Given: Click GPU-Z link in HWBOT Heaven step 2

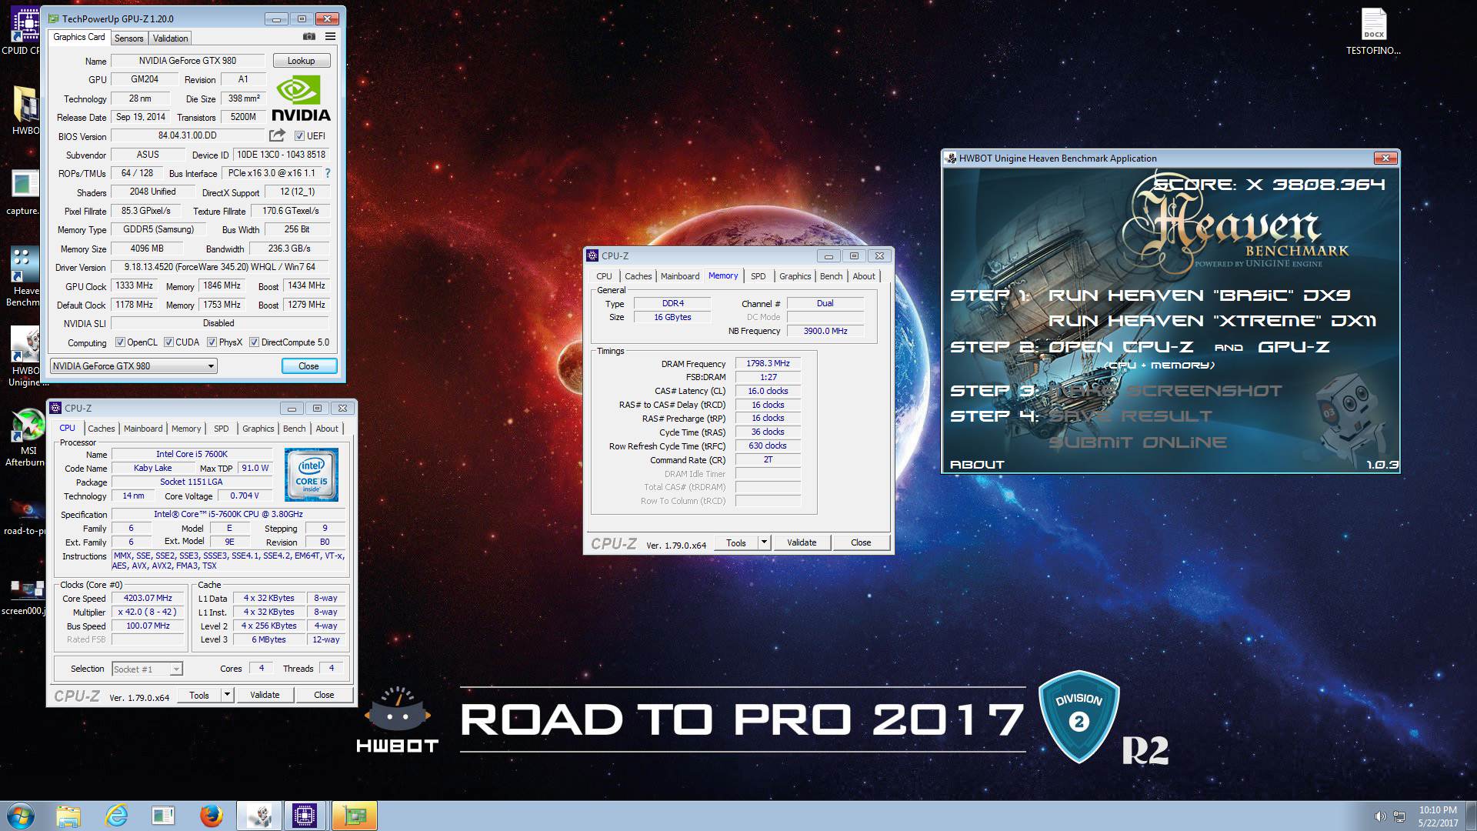Looking at the screenshot, I should 1294,347.
